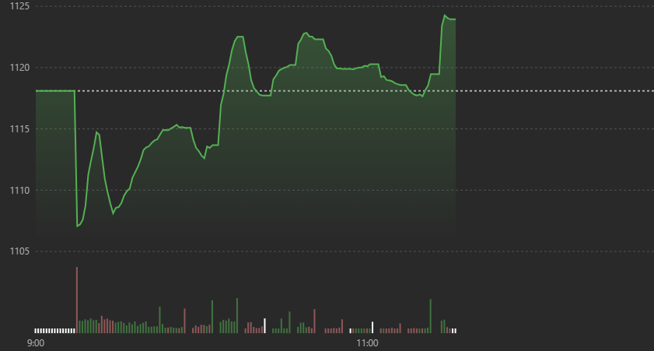Viewport: 654px width, 351px height.
Task: Click the 1115 price axis label
Action: pyautogui.click(x=19, y=128)
